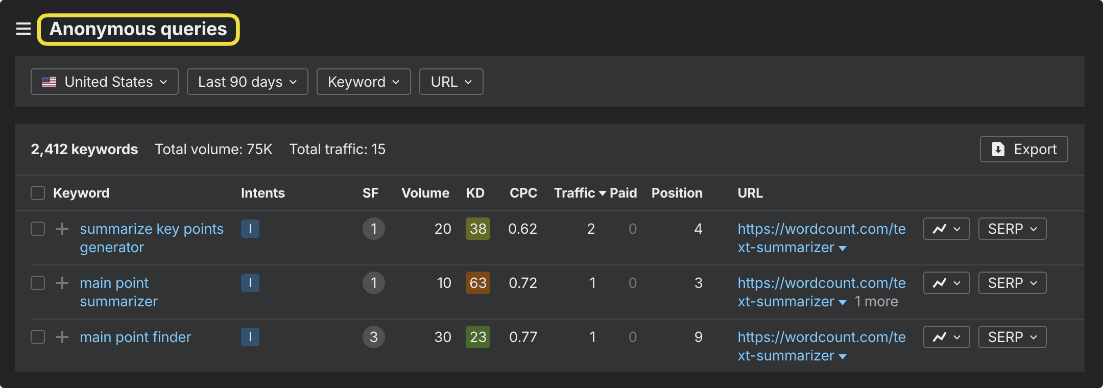
Task: Expand SERP dropdown for main point summarizer
Action: 1012,283
